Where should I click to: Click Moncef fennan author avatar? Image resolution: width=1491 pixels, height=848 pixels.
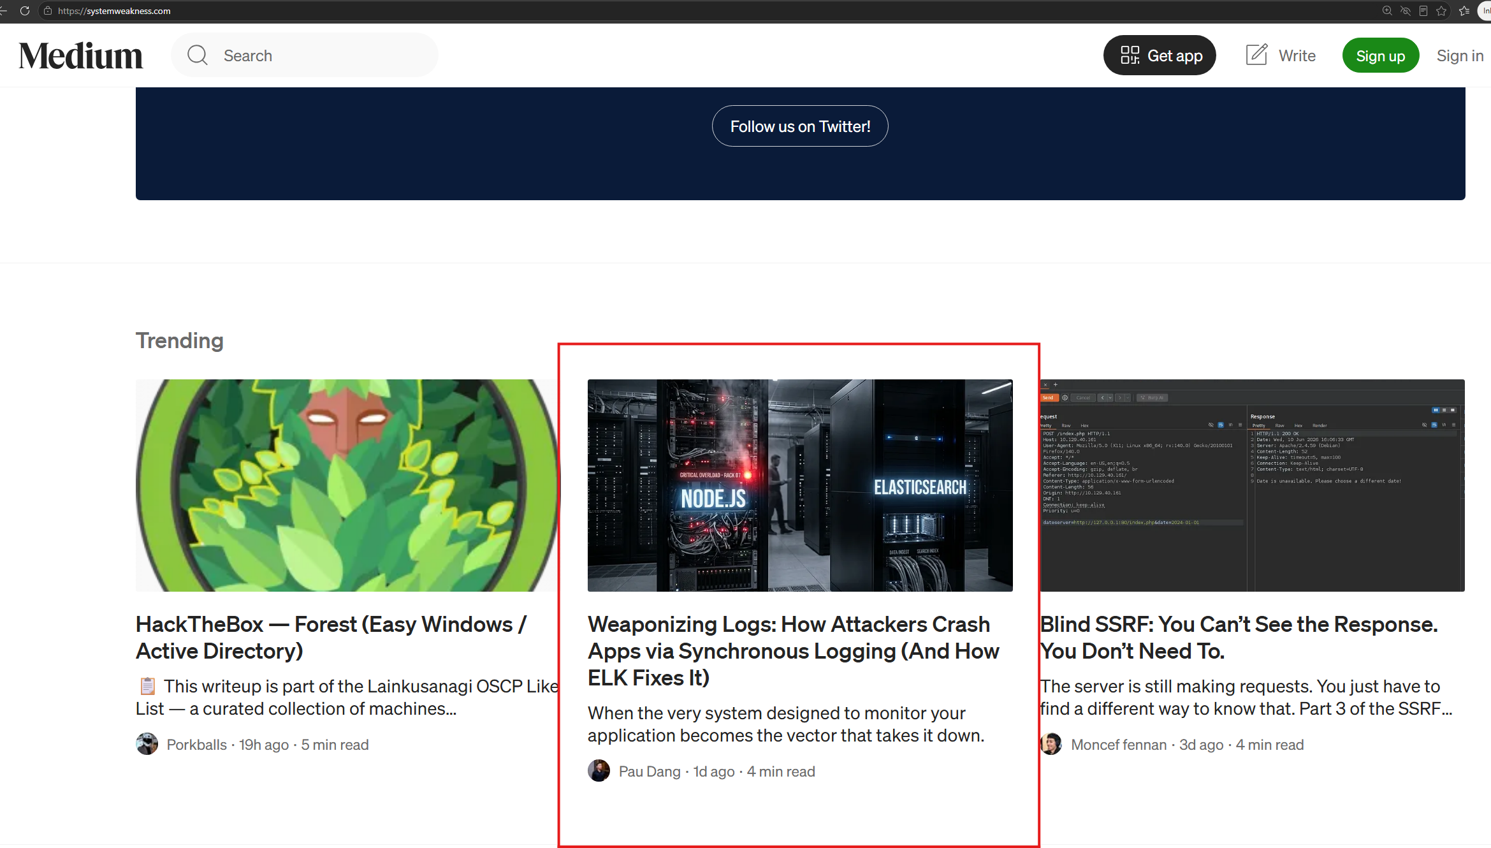pos(1051,744)
